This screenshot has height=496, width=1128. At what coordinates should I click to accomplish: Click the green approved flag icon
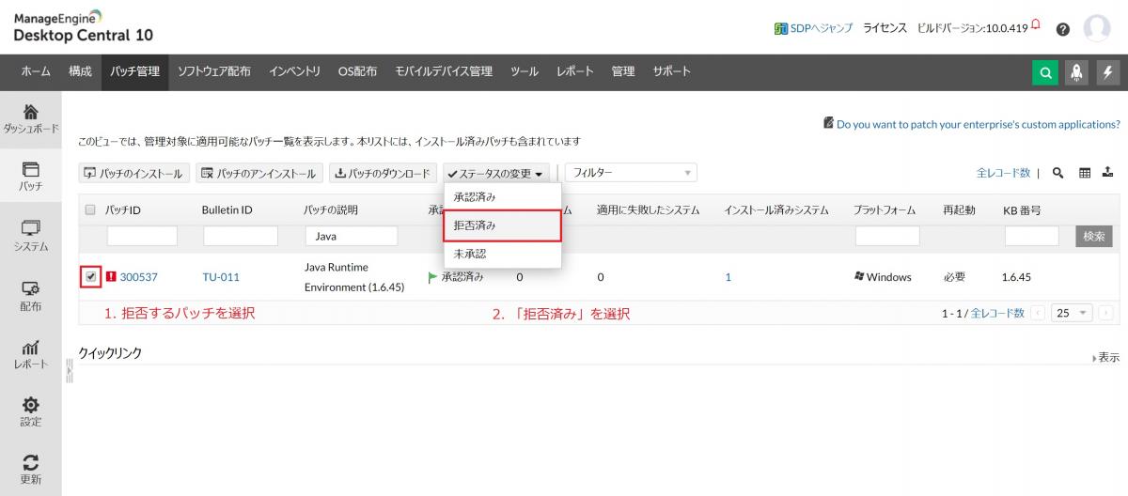pyautogui.click(x=433, y=277)
